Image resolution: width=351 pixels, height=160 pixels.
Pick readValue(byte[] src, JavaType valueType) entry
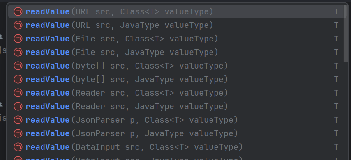[x=177, y=79]
